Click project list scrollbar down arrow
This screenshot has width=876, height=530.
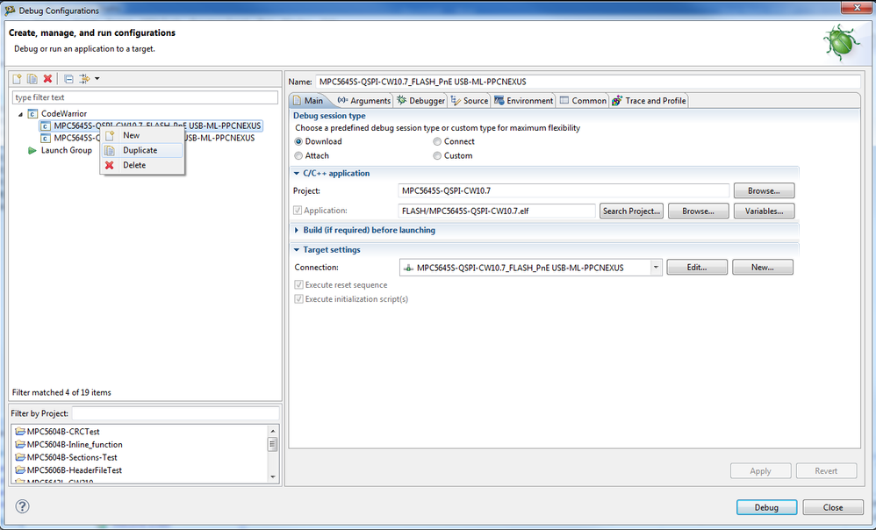[273, 477]
